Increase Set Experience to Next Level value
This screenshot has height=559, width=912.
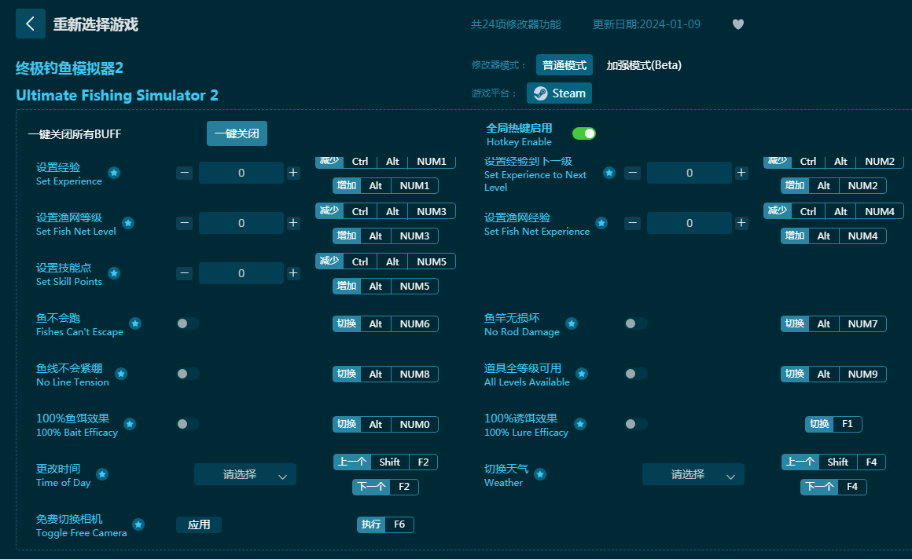(741, 173)
